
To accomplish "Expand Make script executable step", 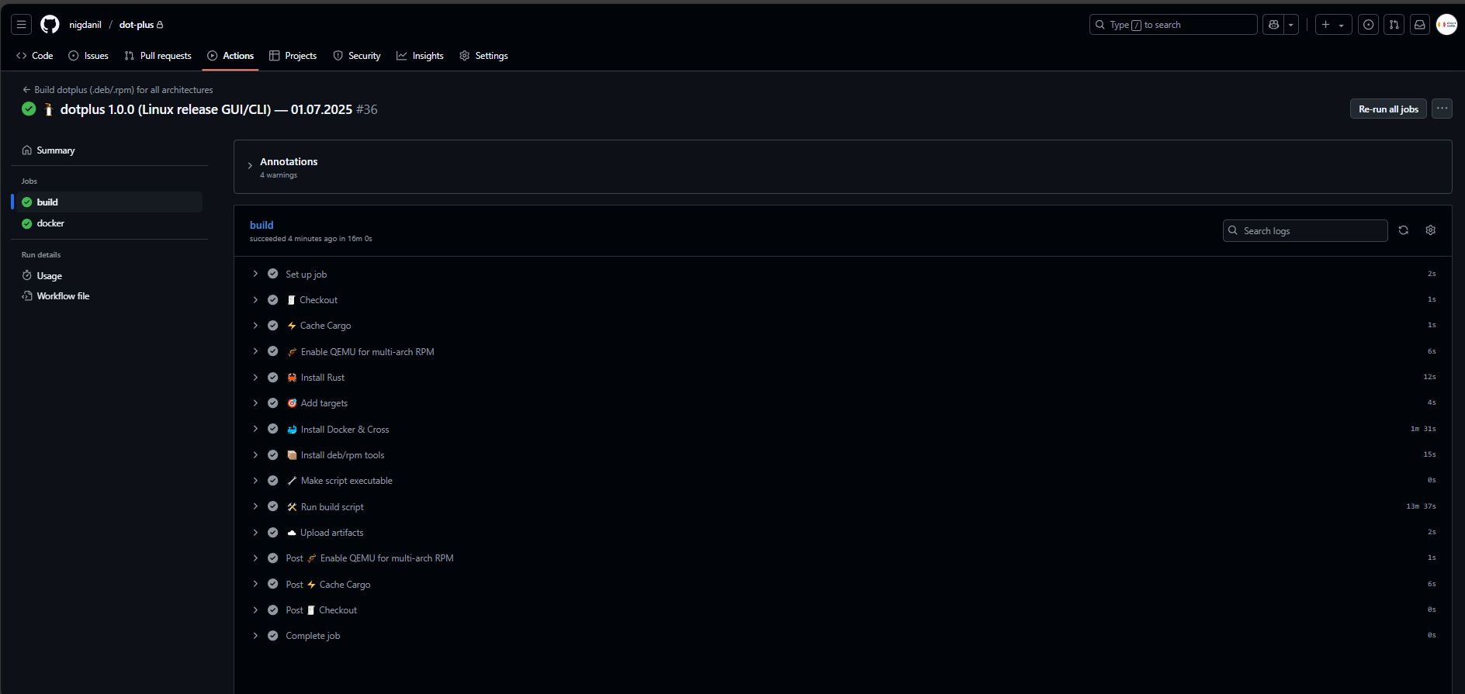I will click(843, 481).
